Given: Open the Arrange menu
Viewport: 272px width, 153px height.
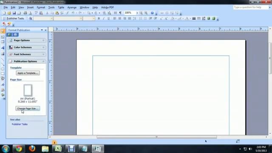Looking at the screenshot, I should (x=72, y=8).
